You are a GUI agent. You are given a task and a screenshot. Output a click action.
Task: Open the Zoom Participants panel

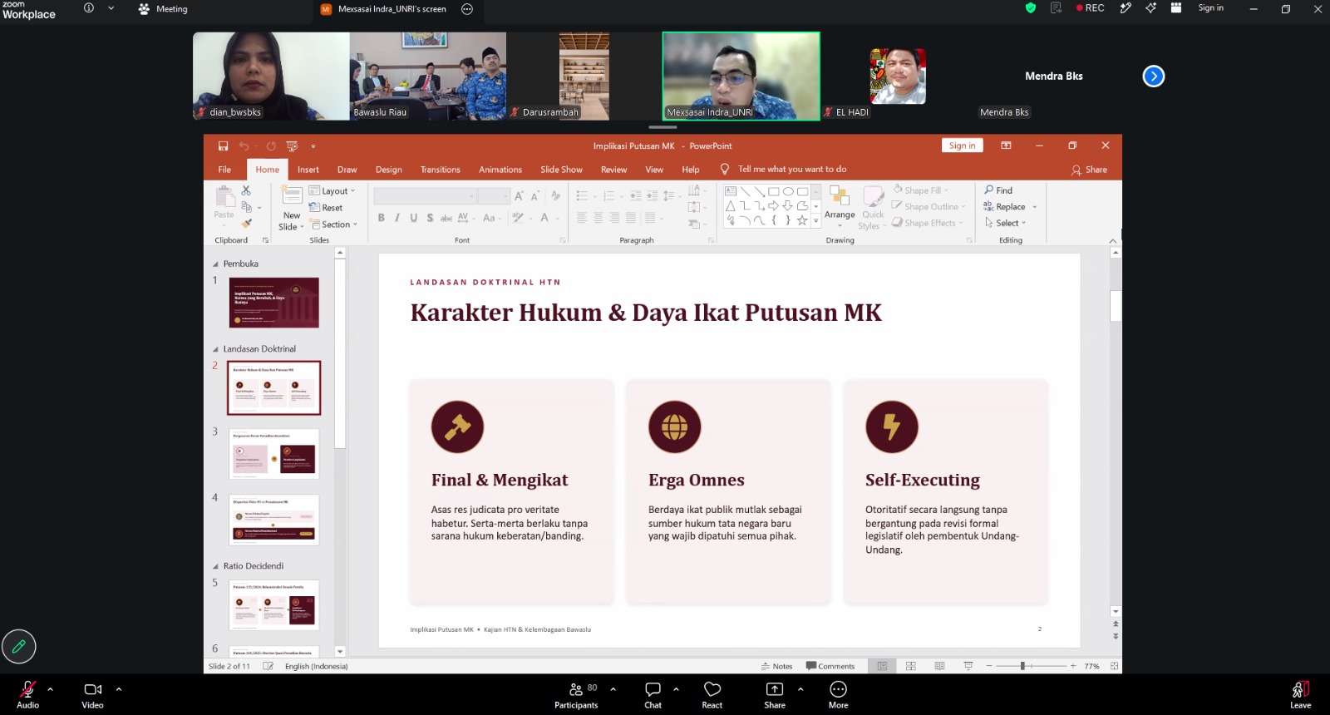576,696
